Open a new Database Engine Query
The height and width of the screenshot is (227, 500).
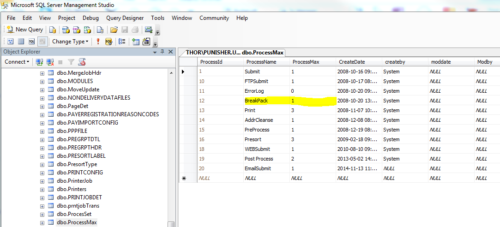tap(53, 30)
